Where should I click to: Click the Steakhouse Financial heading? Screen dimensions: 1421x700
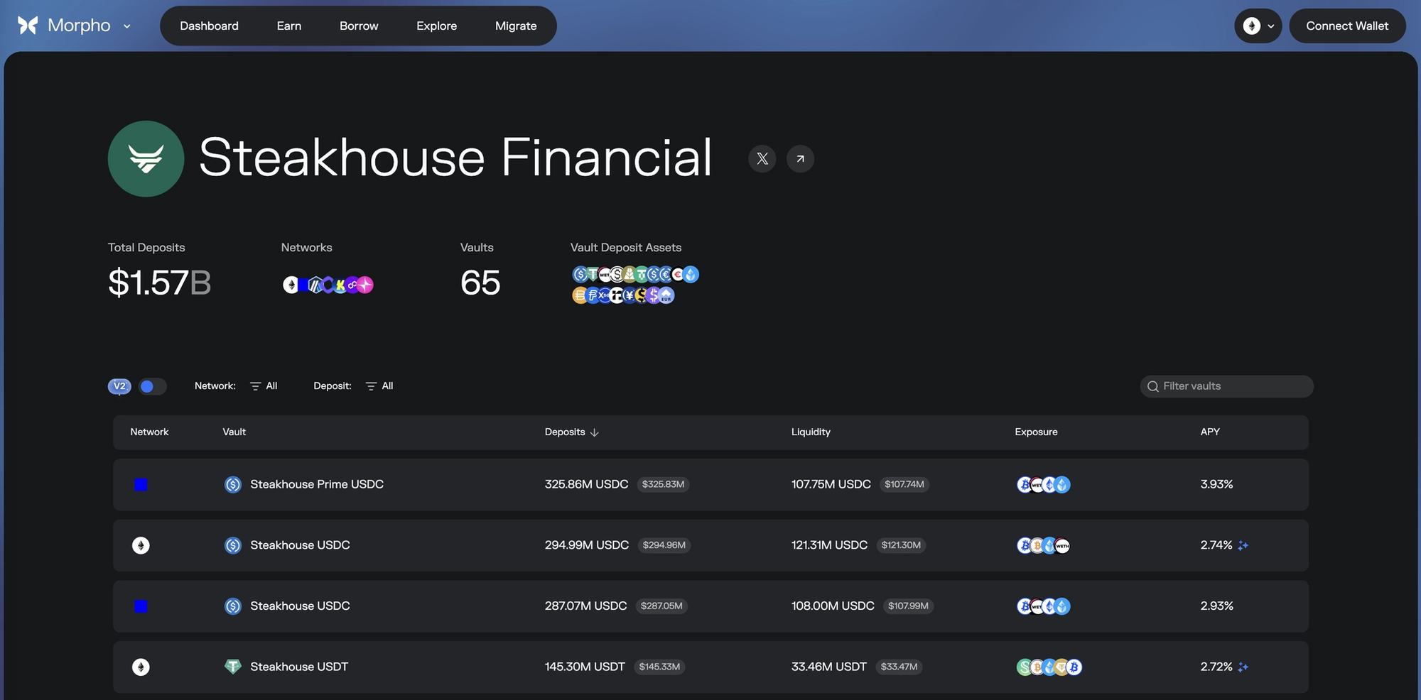(455, 158)
